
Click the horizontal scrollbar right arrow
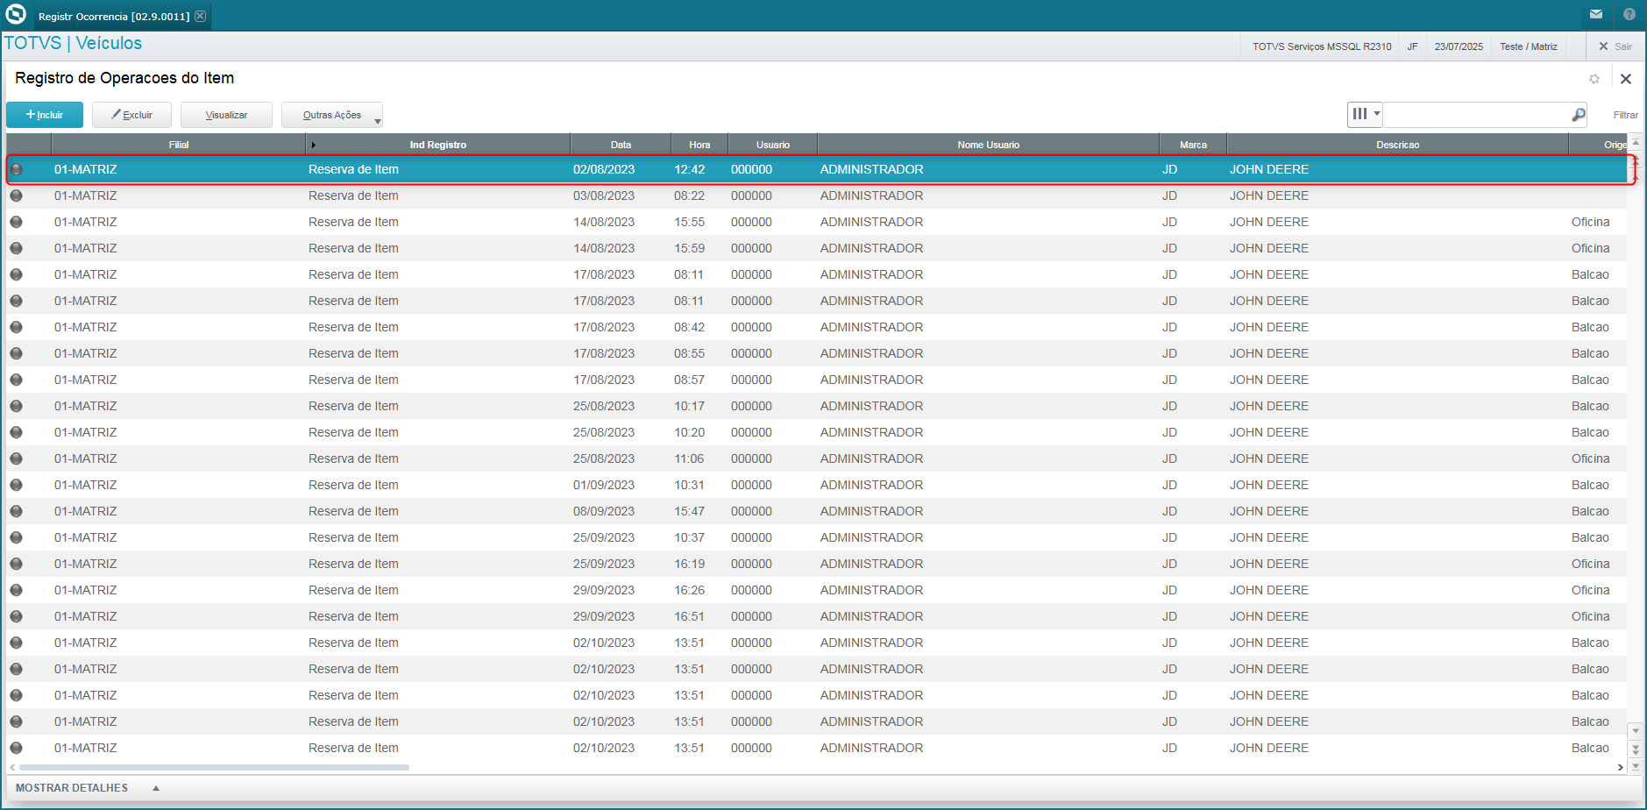[x=1621, y=767]
